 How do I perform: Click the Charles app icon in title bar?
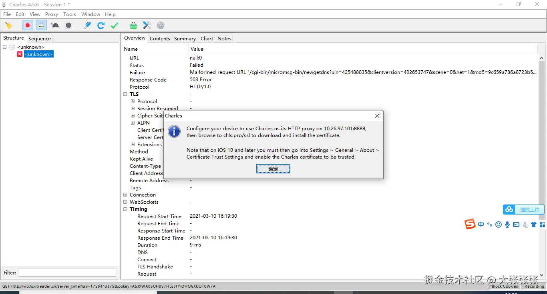(4, 4)
